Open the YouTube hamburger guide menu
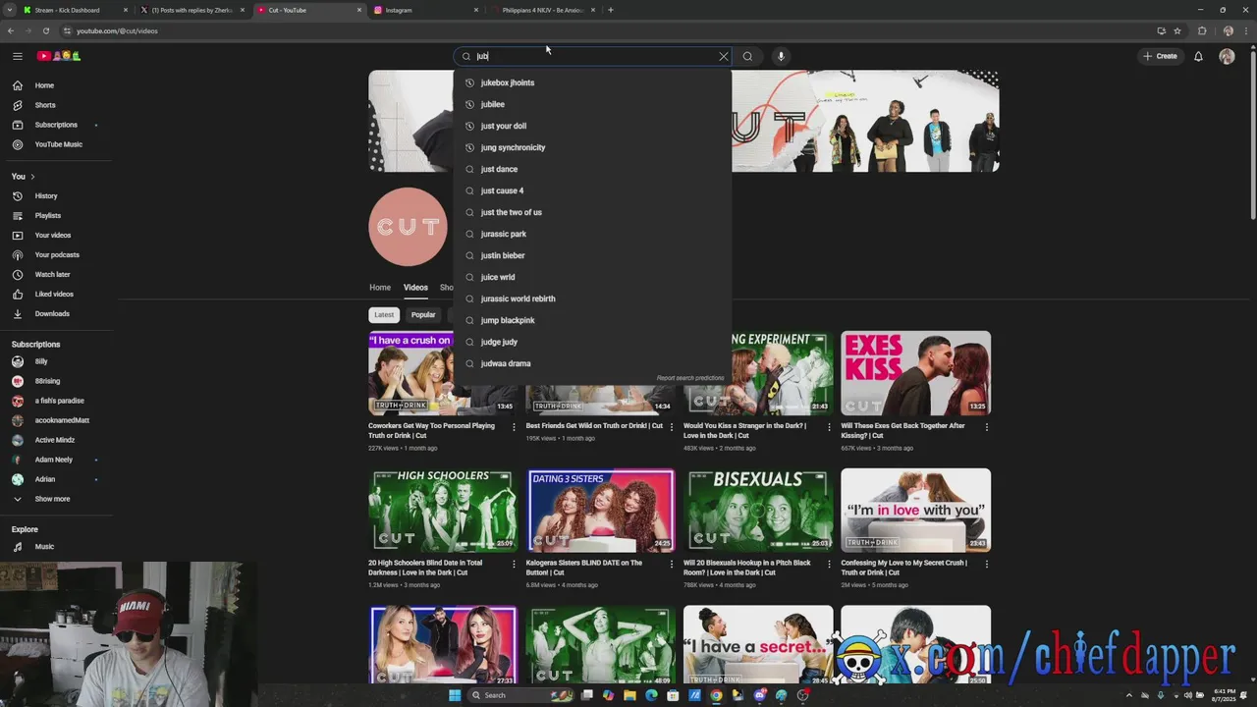 click(x=18, y=56)
